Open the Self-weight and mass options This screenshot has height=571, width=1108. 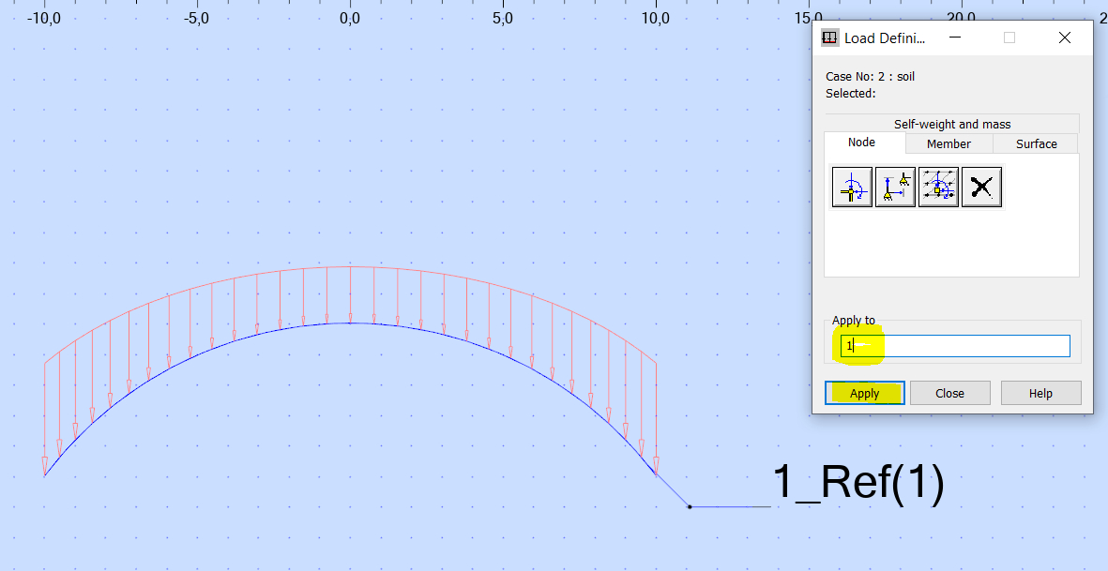coord(950,123)
